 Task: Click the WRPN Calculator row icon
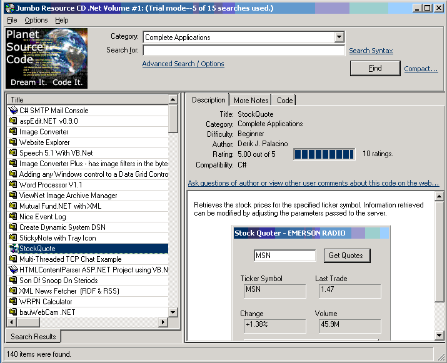[x=13, y=301]
